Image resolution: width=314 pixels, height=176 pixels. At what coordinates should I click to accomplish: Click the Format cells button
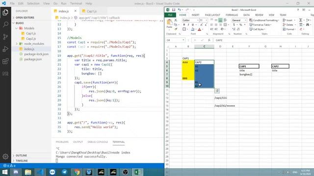tap(289, 29)
